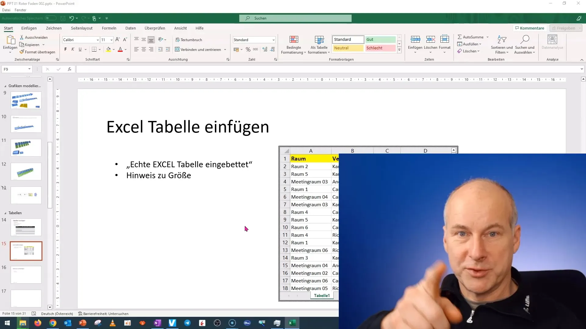The height and width of the screenshot is (329, 586).
Task: Select the Ansicht menu tab
Action: tap(180, 28)
